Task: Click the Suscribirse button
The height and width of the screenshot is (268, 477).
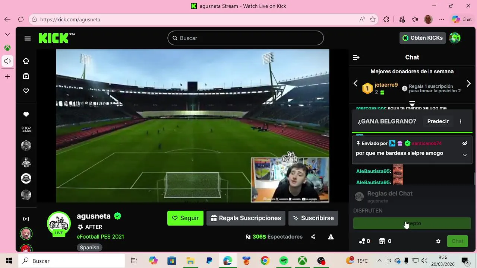Action: click(x=313, y=218)
